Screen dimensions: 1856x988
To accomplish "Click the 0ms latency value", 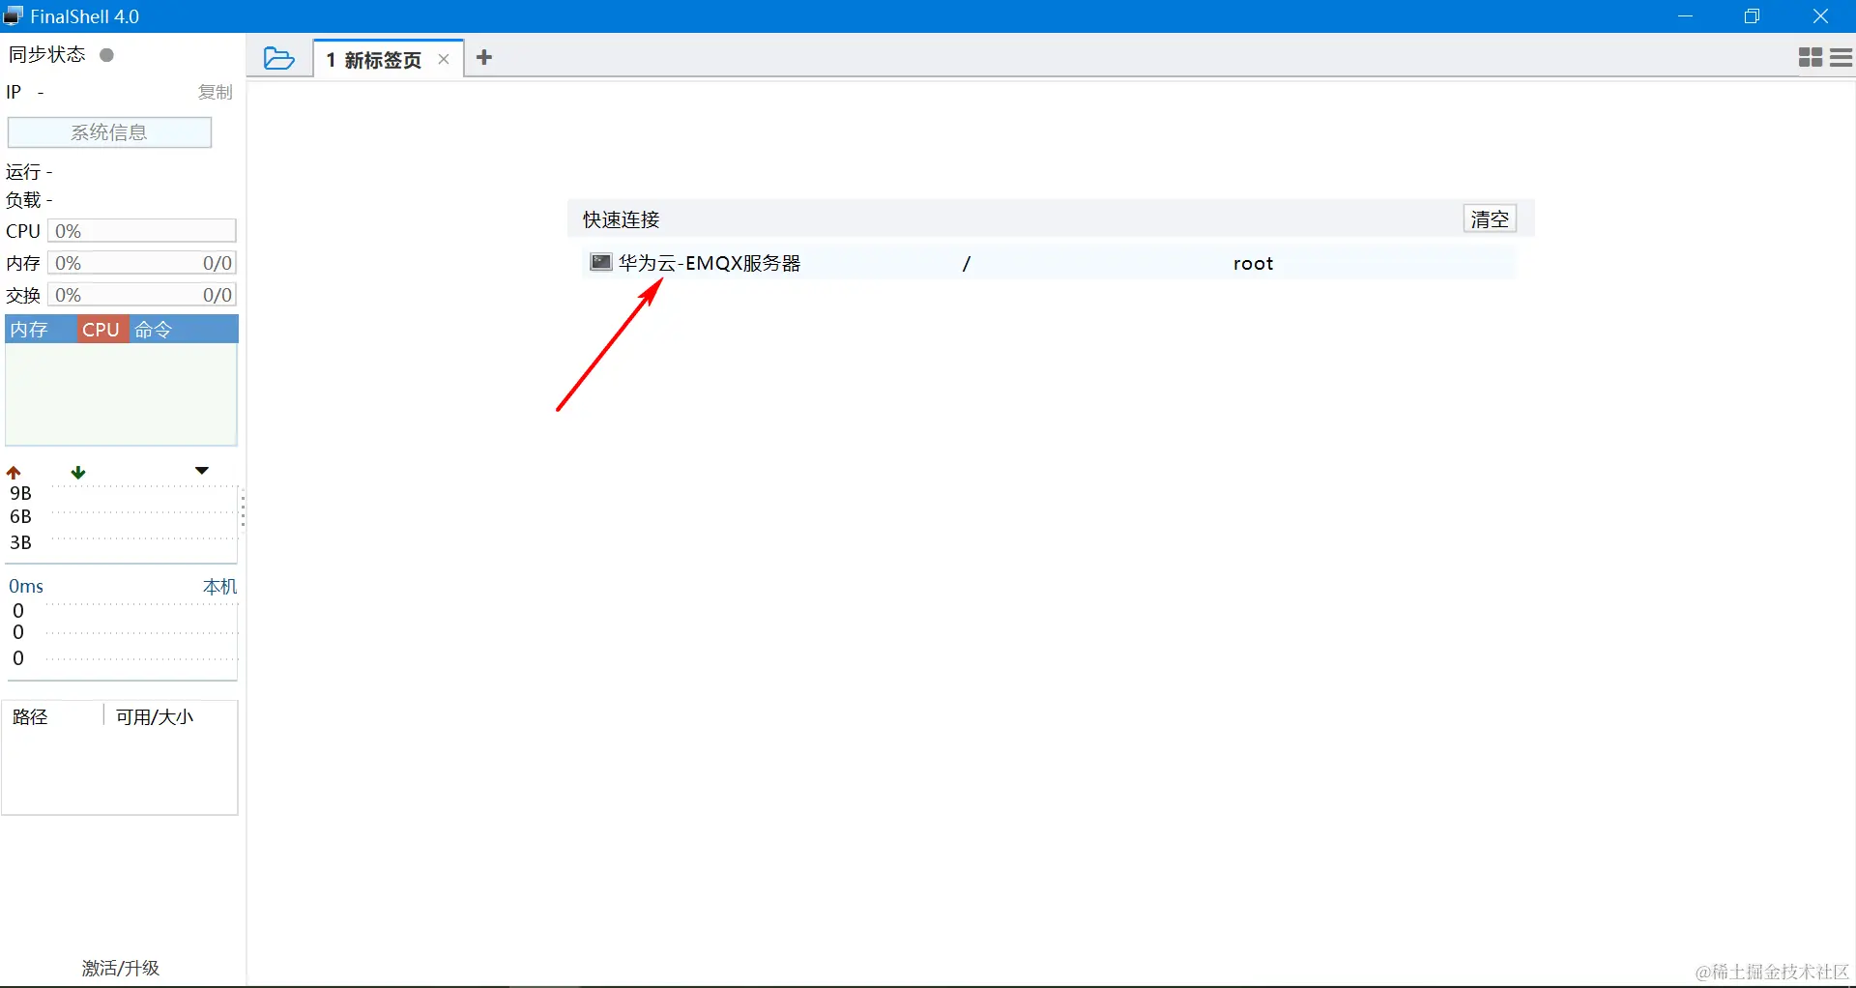I will pyautogui.click(x=26, y=587).
